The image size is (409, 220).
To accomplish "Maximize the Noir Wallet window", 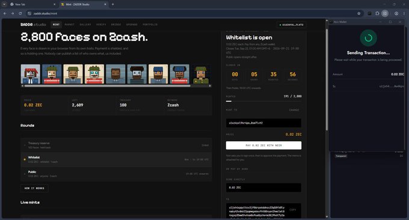I will click(x=390, y=22).
